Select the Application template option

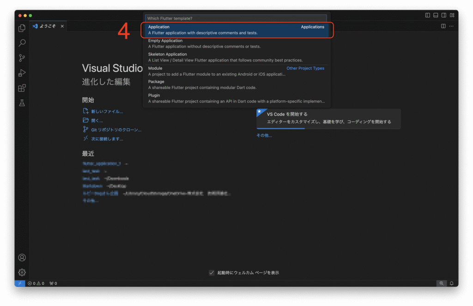click(x=236, y=30)
